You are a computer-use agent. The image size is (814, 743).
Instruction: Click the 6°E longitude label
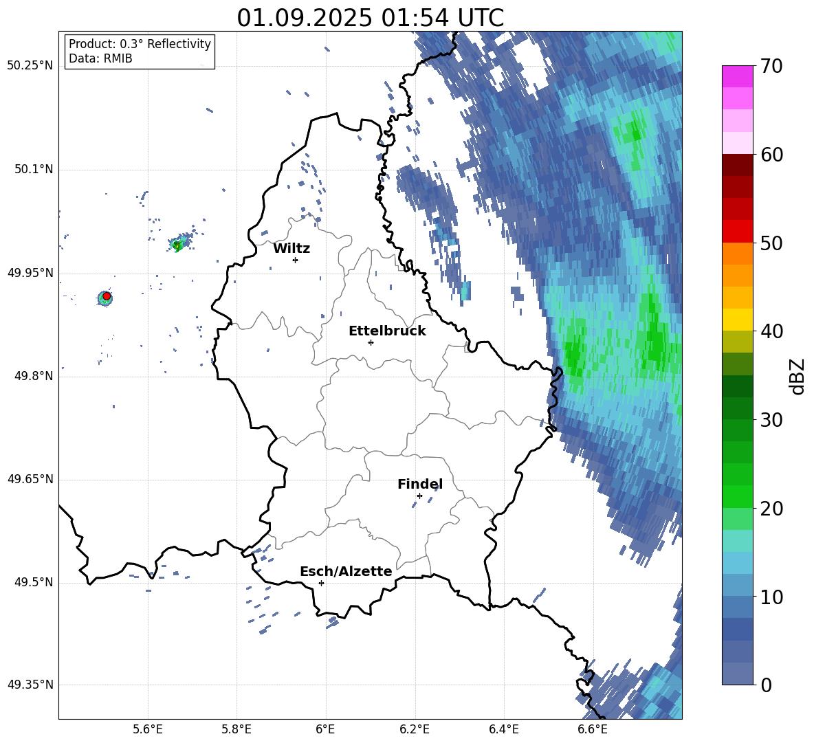point(325,729)
